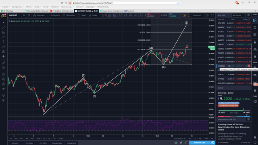258x145 pixels.
Task: Click the back arrow icon in left toolbar
Action: (4, 56)
